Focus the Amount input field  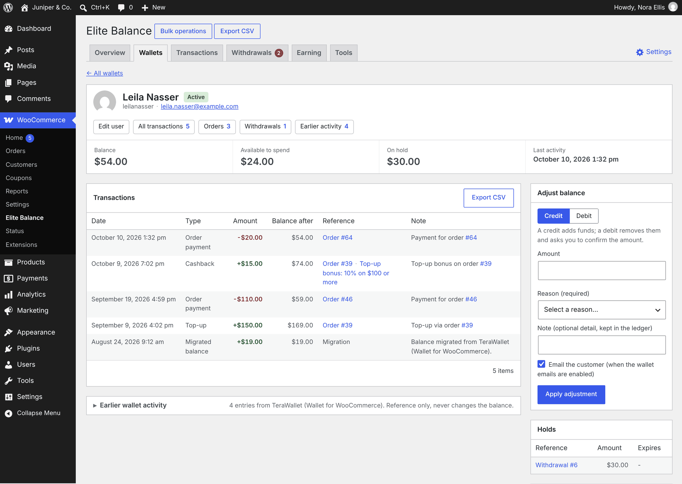602,270
